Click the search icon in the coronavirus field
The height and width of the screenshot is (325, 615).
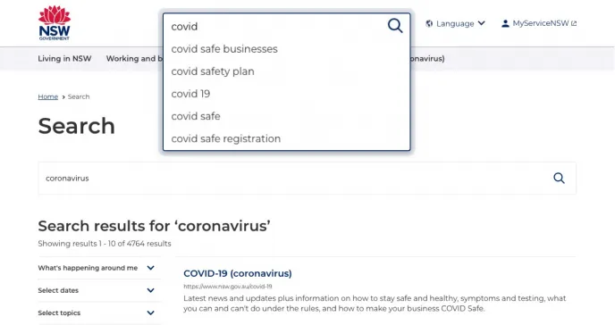(559, 179)
